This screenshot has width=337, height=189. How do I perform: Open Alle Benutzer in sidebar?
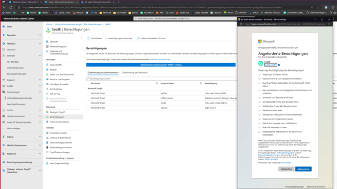13,62
